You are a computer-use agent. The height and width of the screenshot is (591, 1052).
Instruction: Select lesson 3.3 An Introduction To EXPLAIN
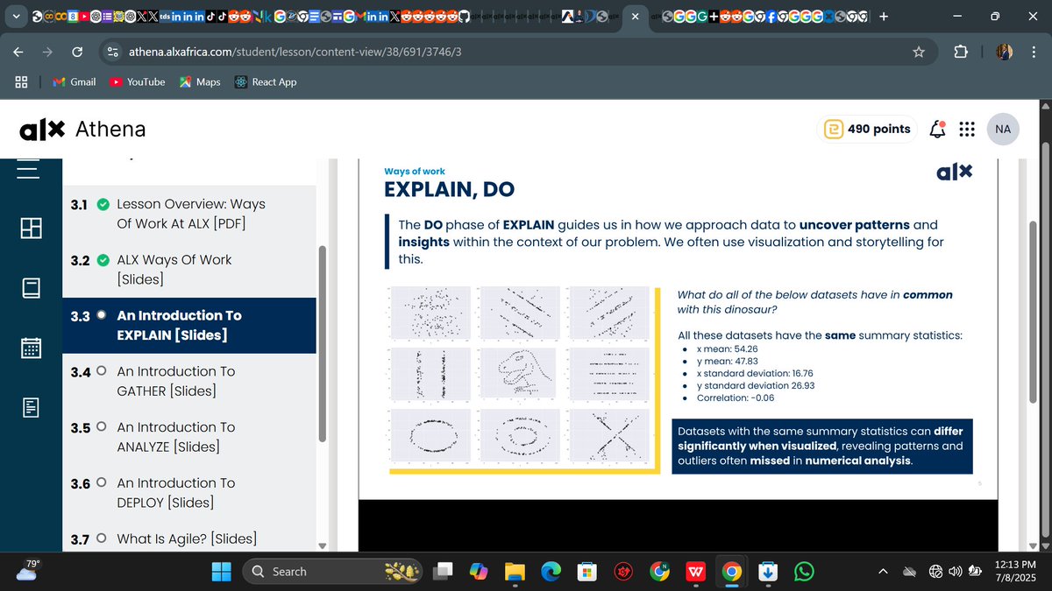click(x=188, y=326)
